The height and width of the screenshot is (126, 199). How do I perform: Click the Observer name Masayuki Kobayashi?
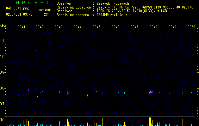click(114, 3)
